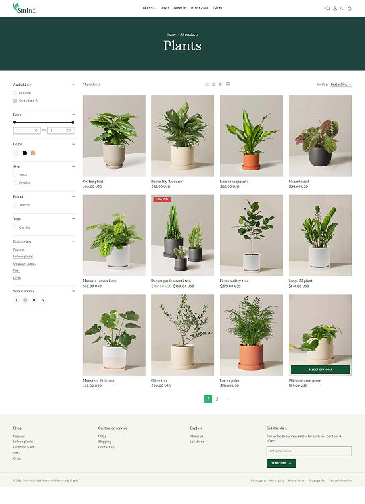Open the account profile icon

[x=335, y=8]
